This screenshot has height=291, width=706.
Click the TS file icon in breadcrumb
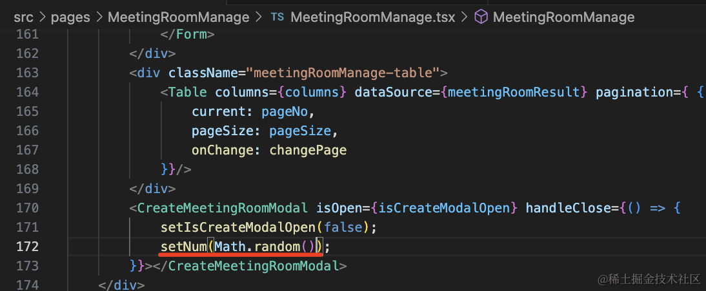pos(277,17)
